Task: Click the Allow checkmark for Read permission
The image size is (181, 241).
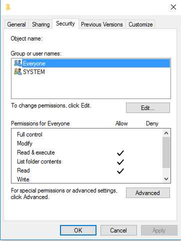Action: (120, 171)
